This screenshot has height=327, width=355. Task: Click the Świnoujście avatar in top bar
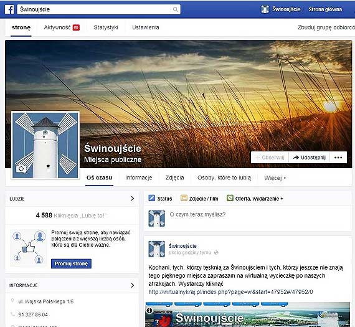pos(265,9)
